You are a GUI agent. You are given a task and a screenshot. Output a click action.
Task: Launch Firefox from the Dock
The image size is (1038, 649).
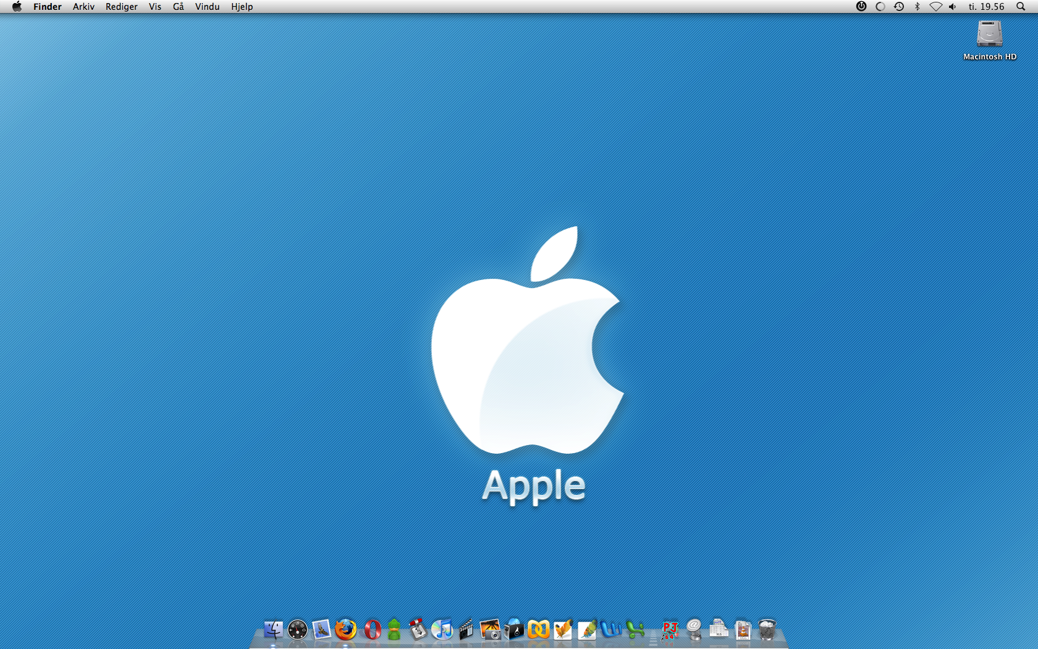[x=346, y=630]
